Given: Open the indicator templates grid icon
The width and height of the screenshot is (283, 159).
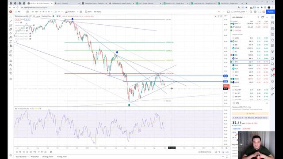Looking at the screenshot, I should point(81,12).
